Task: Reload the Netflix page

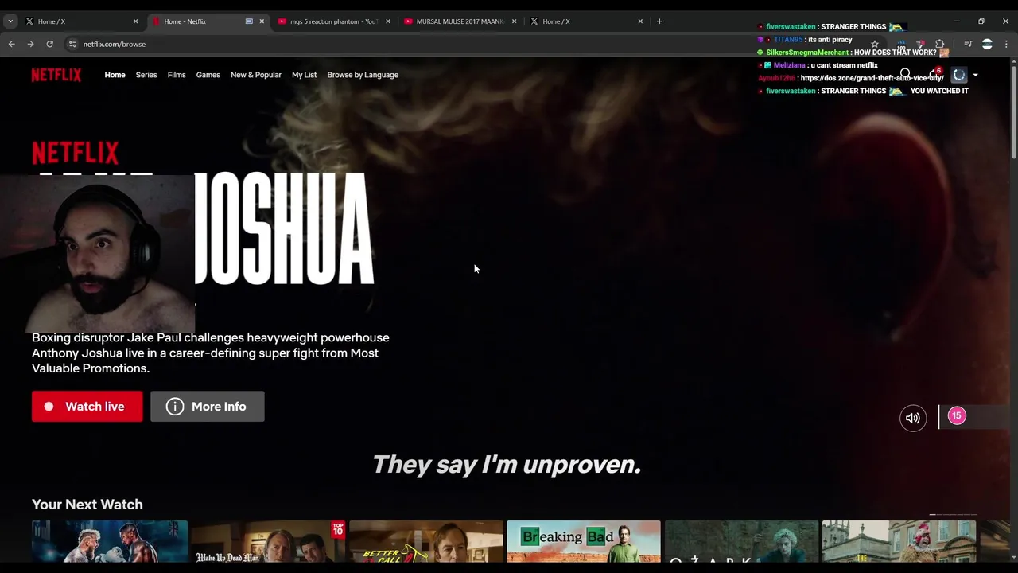Action: (49, 44)
